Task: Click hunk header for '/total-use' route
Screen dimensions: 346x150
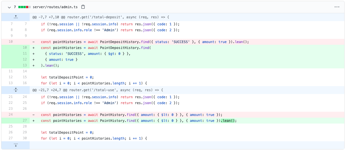Action: [x=97, y=90]
